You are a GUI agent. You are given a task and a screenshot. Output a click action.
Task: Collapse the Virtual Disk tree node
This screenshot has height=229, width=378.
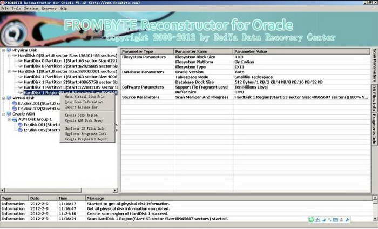coord(3,98)
